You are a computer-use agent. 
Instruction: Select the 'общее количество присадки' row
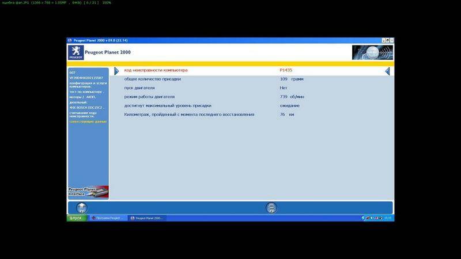coord(152,79)
